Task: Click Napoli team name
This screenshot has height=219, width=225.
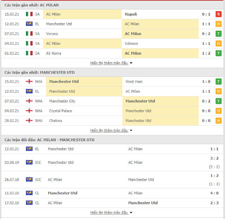Action: (x=131, y=14)
